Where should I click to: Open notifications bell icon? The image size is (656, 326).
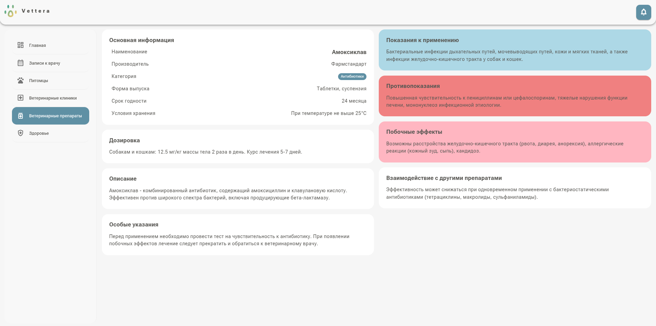[x=643, y=12]
